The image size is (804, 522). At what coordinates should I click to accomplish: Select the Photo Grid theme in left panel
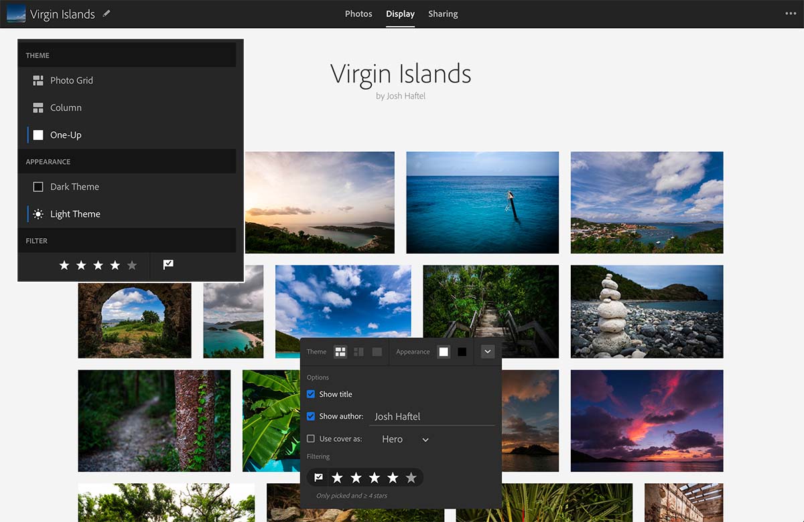[x=71, y=80]
